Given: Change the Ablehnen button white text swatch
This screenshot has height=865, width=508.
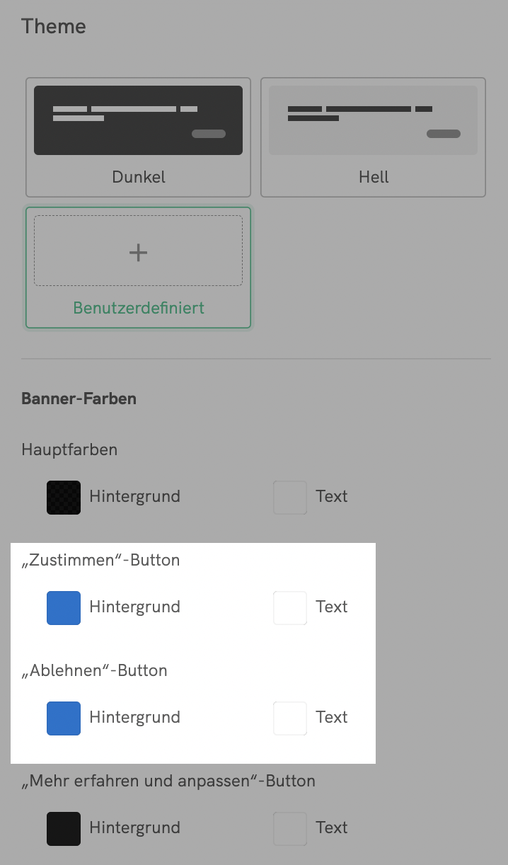Looking at the screenshot, I should point(290,718).
